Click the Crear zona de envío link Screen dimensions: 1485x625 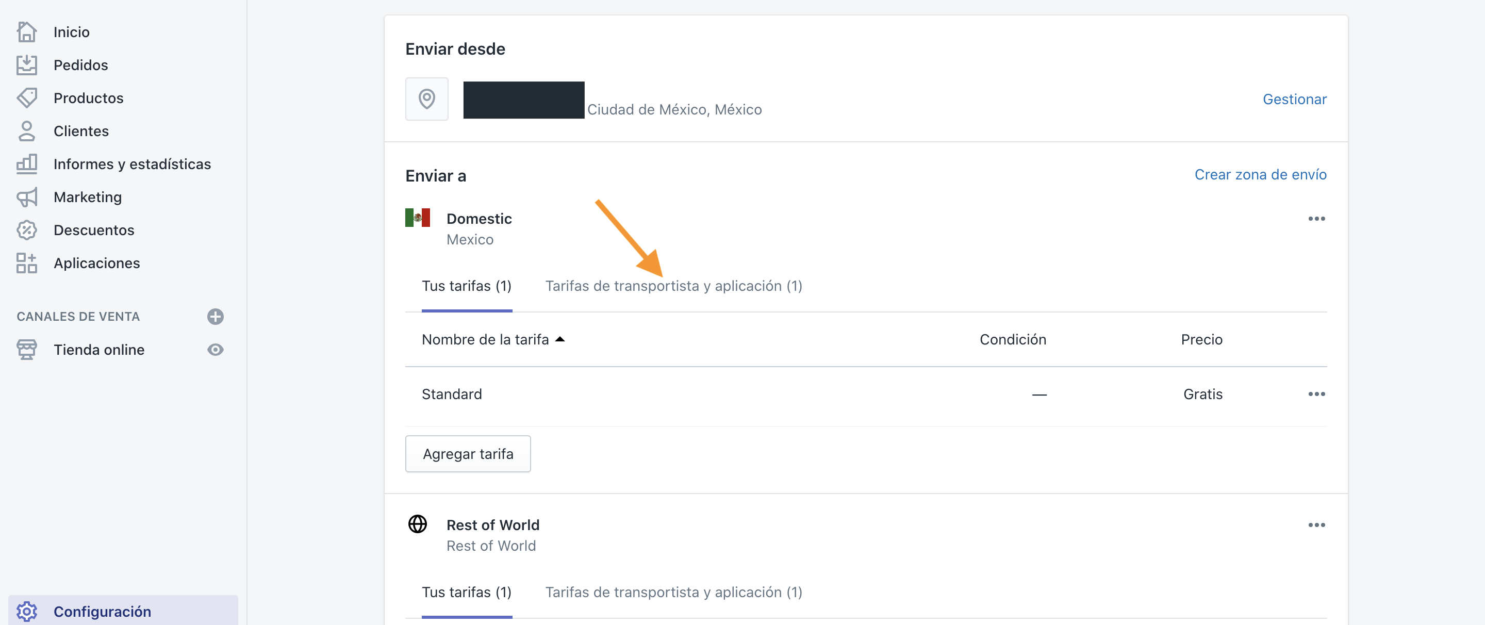pyautogui.click(x=1260, y=175)
